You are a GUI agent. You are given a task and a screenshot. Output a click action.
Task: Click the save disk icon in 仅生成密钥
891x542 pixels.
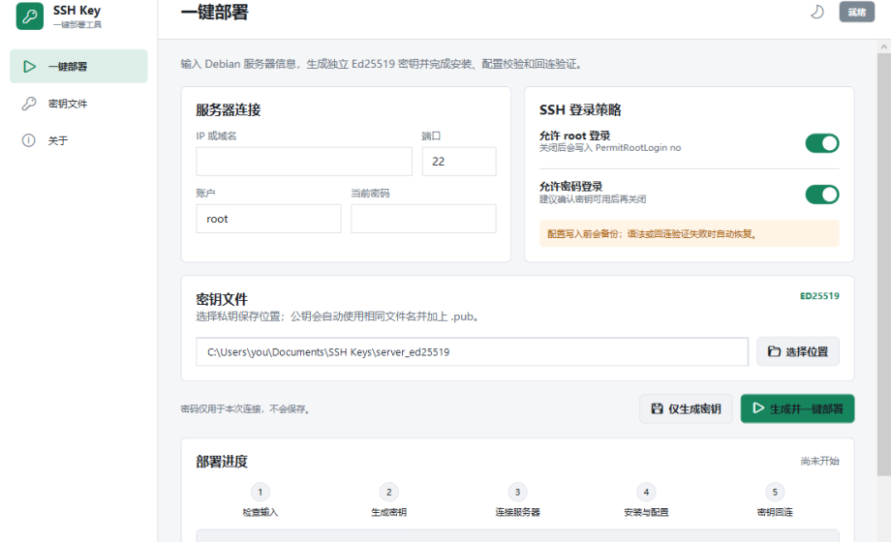pyautogui.click(x=657, y=408)
